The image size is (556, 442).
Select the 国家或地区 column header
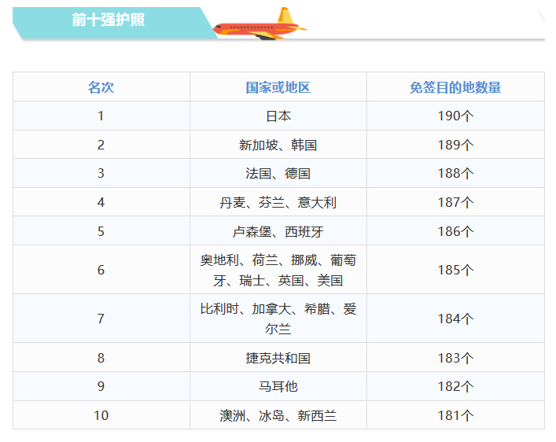coord(278,87)
